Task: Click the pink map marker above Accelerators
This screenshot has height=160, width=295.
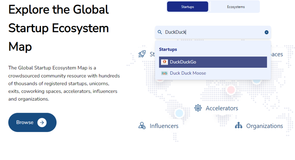Action: click(x=231, y=90)
